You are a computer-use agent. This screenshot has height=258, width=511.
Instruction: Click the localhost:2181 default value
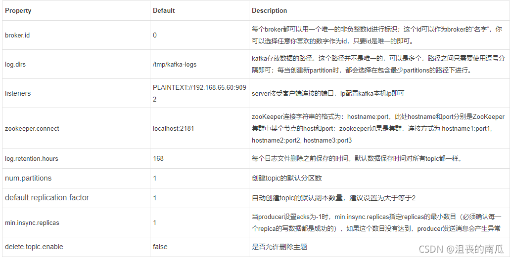(173, 128)
